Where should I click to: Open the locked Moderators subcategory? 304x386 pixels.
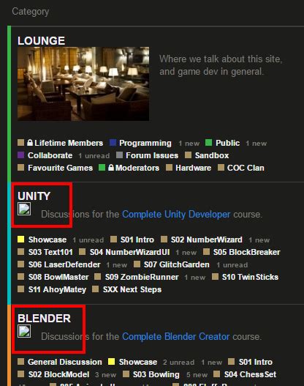[x=134, y=168]
